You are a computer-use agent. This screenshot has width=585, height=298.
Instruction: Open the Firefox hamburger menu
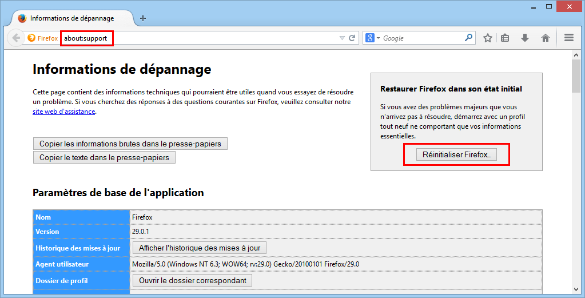tap(569, 38)
